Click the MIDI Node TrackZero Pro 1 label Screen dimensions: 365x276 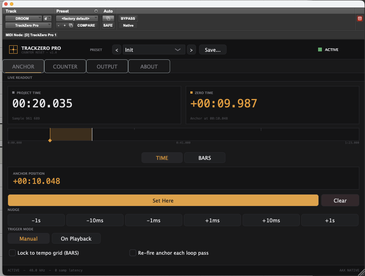coord(31,35)
